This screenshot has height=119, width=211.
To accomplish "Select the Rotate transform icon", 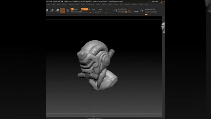I will pos(57,10).
